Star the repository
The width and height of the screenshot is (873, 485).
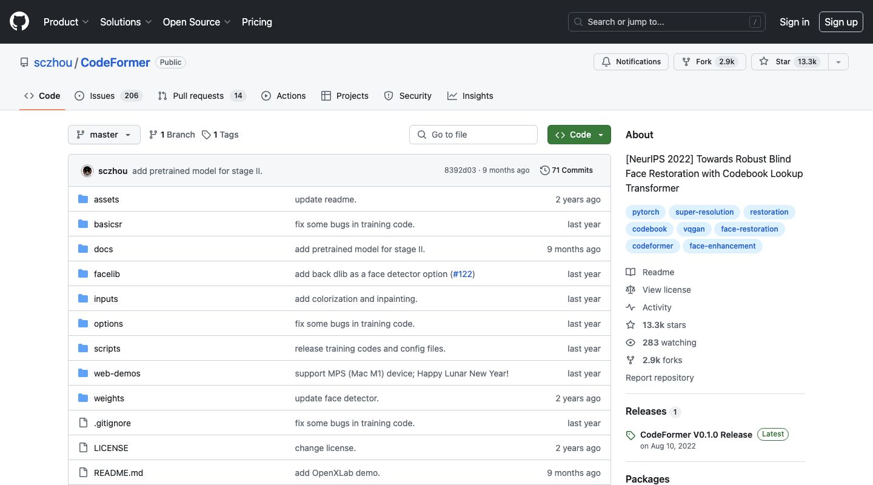click(790, 62)
